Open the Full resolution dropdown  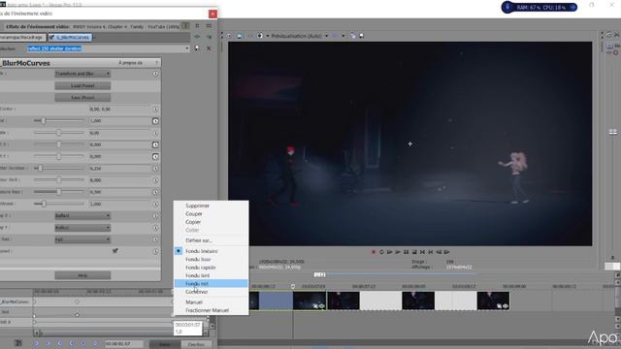(x=82, y=239)
